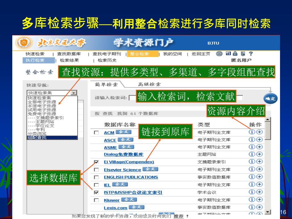Open info icon for Elsevier Science row

252,169
